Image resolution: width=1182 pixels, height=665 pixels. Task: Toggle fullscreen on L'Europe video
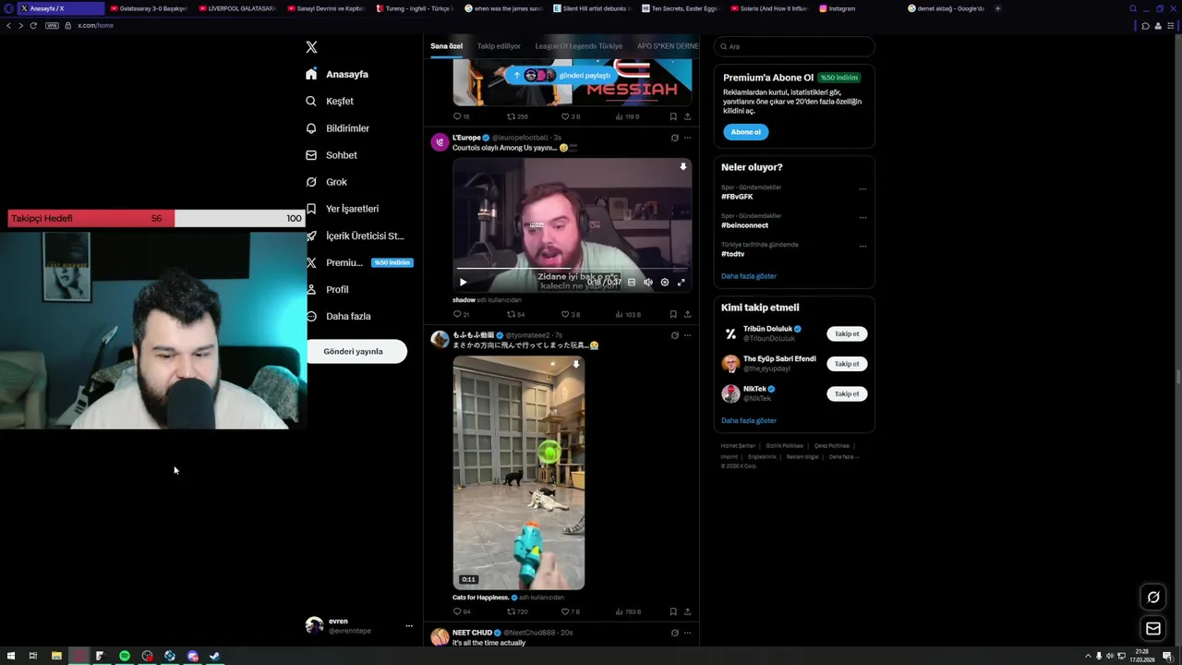681,283
